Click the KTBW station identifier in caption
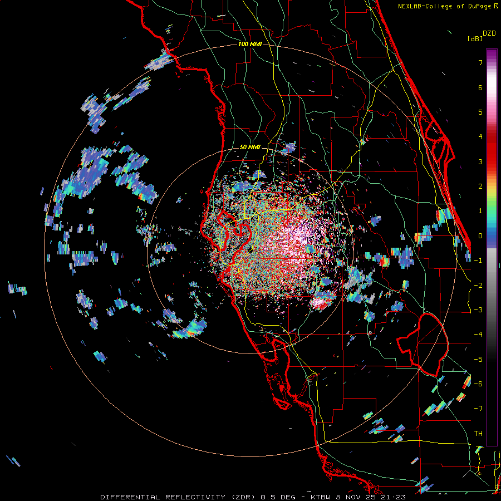This screenshot has height=501, width=501. (322, 497)
